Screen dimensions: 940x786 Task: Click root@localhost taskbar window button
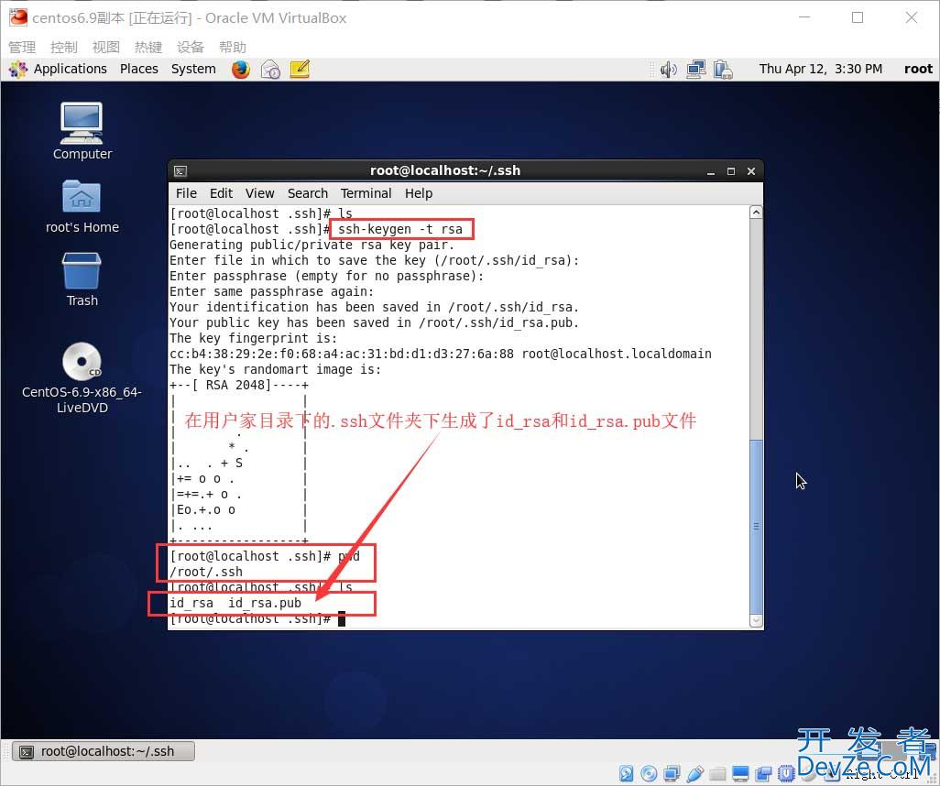click(x=106, y=751)
